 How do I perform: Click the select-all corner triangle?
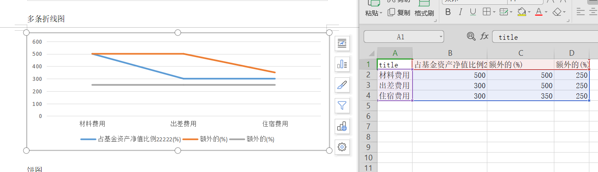click(x=371, y=54)
